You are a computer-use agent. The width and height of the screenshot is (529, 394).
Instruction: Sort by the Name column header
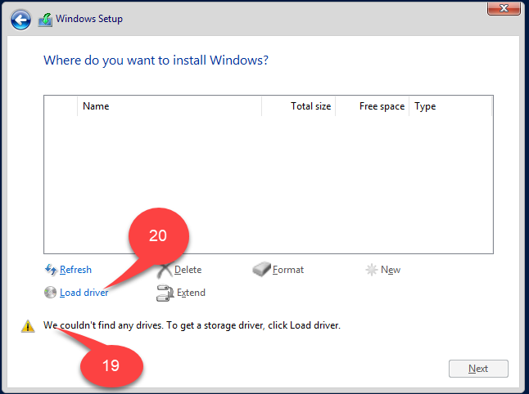pos(170,106)
